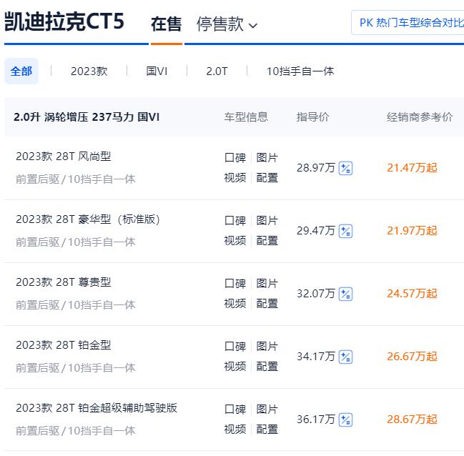Open 视频 for 28T 豪华型
464x456 pixels.
pyautogui.click(x=235, y=241)
